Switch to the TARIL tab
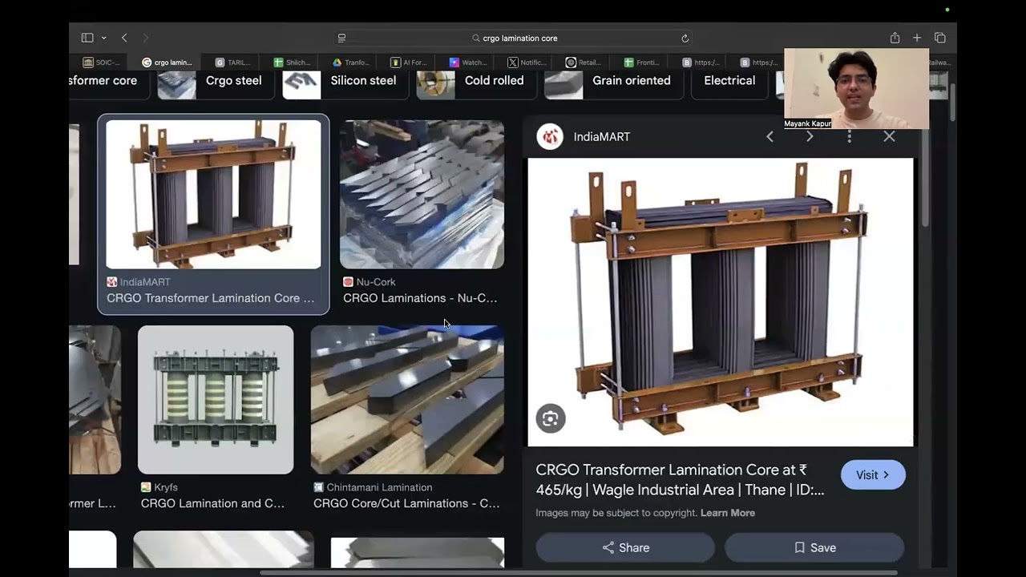 coord(233,62)
